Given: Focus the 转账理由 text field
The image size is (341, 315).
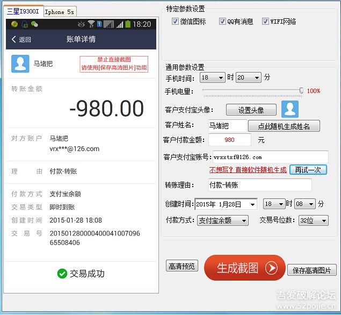Looking at the screenshot, I should point(260,185).
